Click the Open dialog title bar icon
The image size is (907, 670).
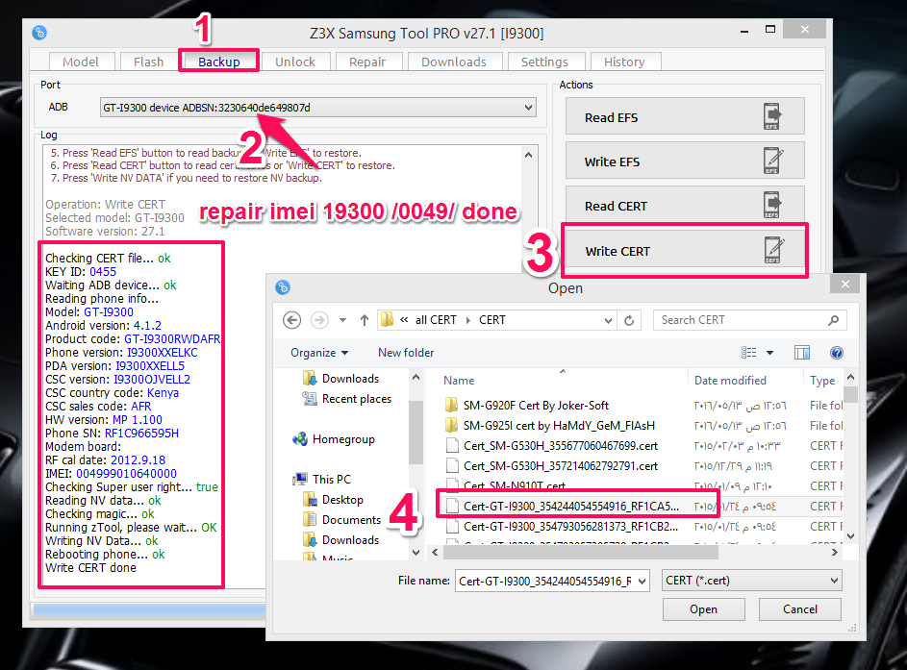coord(283,287)
